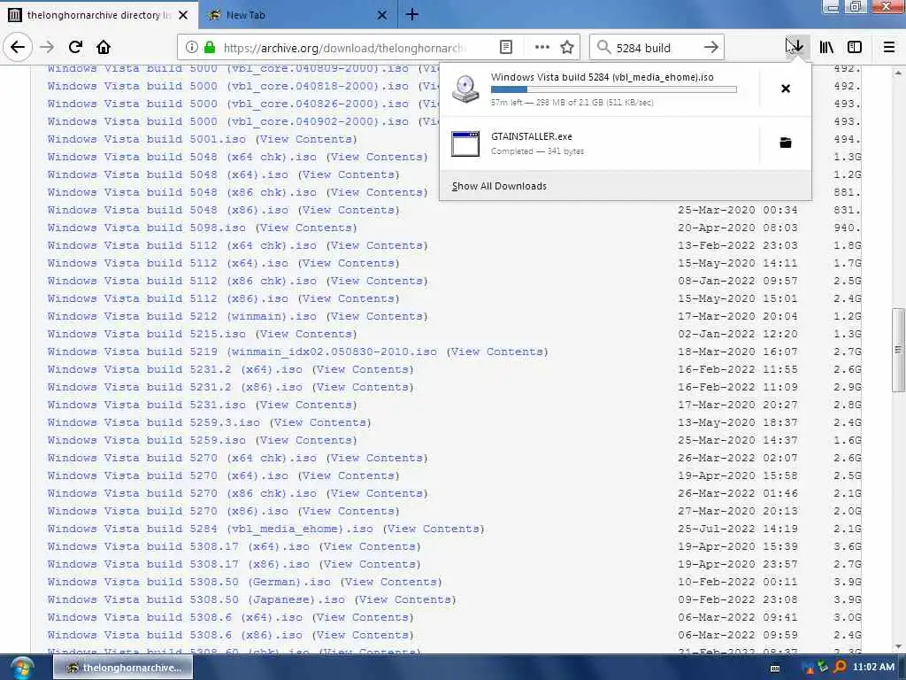Open page actions three-dot menu
906x680 pixels.
542,48
